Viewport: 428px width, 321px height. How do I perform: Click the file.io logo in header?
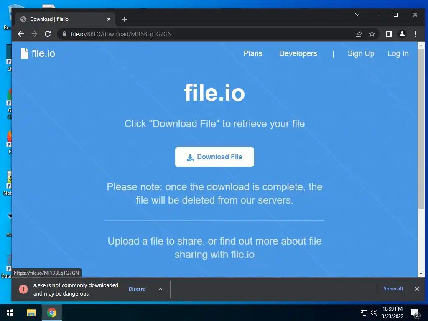pyautogui.click(x=38, y=53)
